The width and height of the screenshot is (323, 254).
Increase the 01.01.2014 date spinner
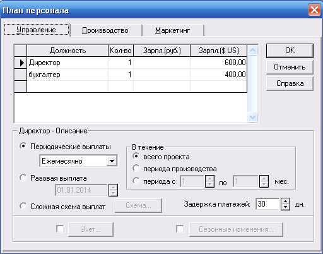point(113,187)
